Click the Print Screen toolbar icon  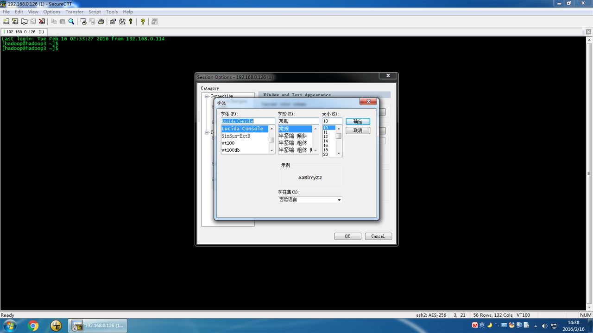click(x=83, y=21)
